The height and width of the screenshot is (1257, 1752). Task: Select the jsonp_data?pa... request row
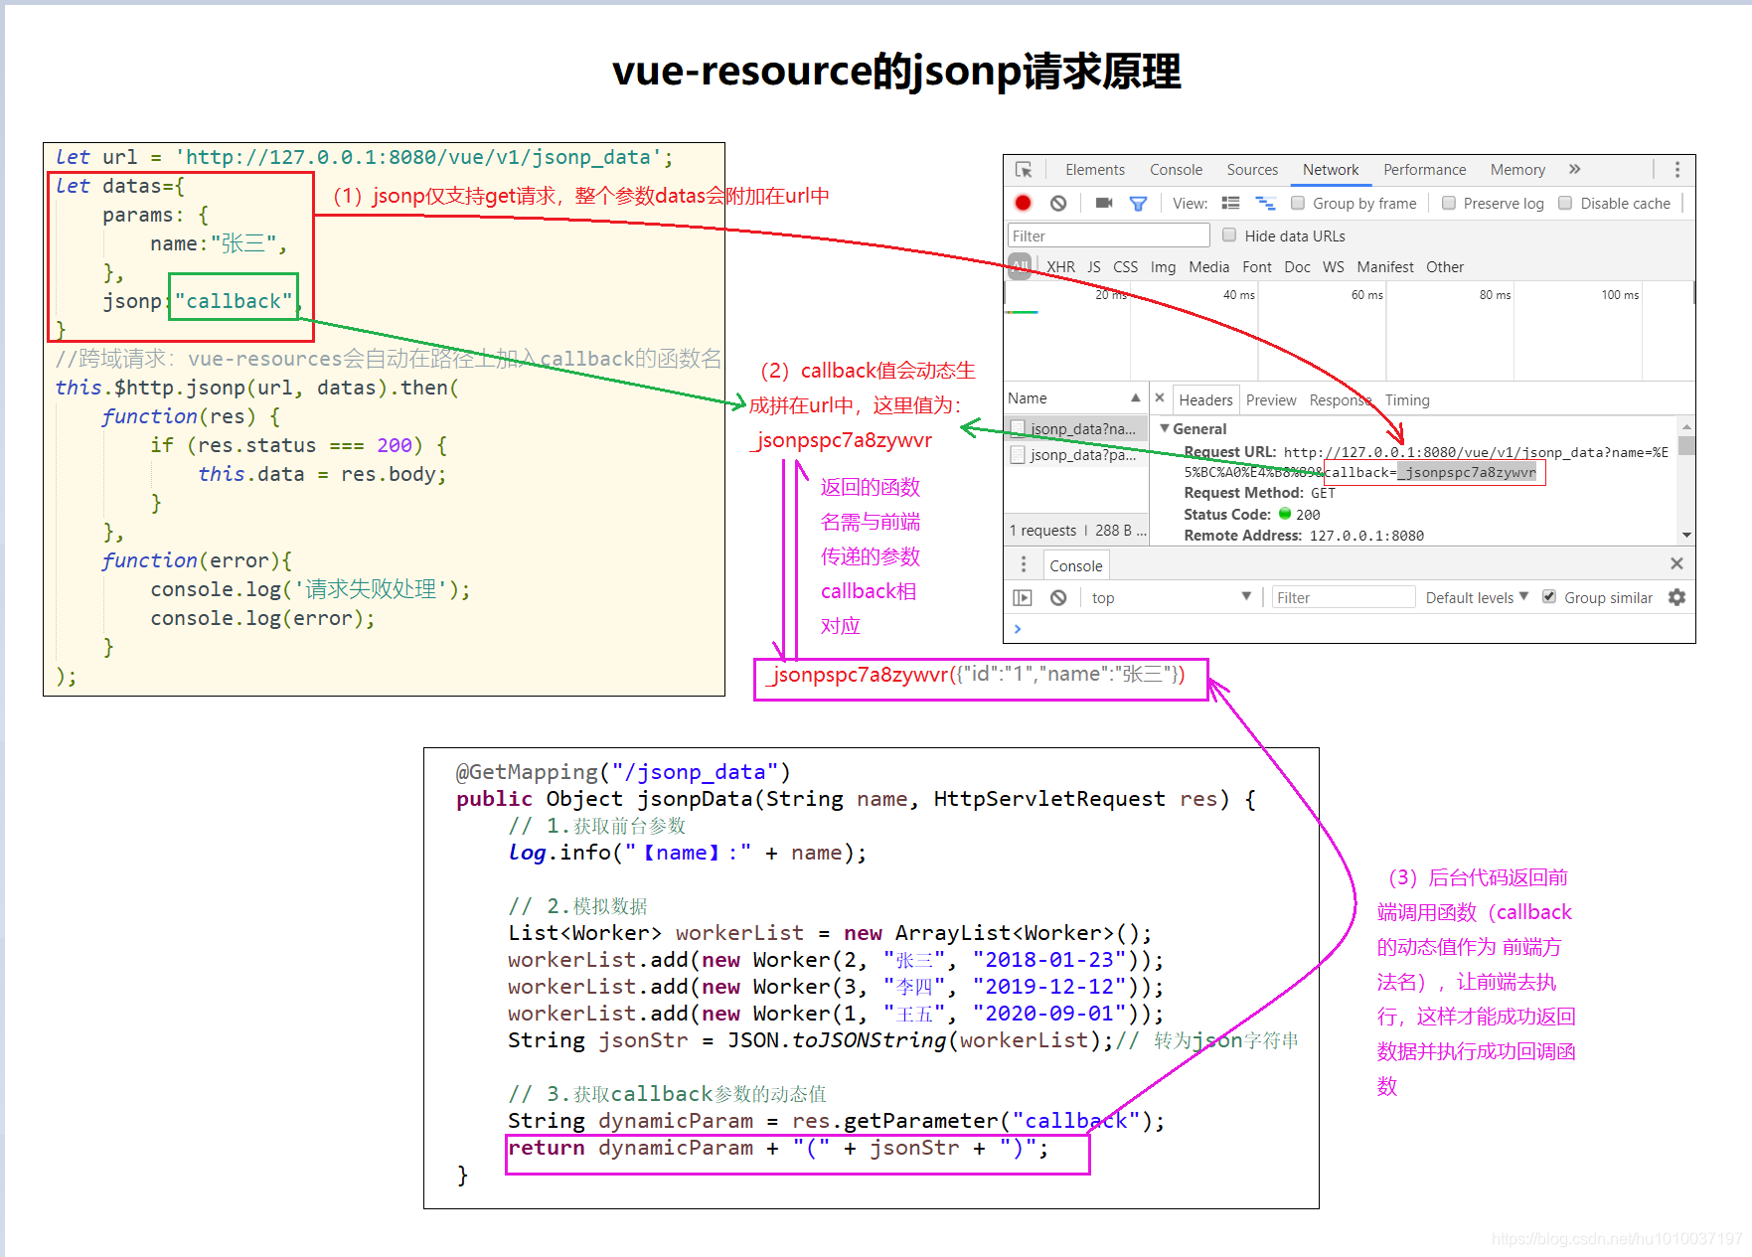(1076, 454)
